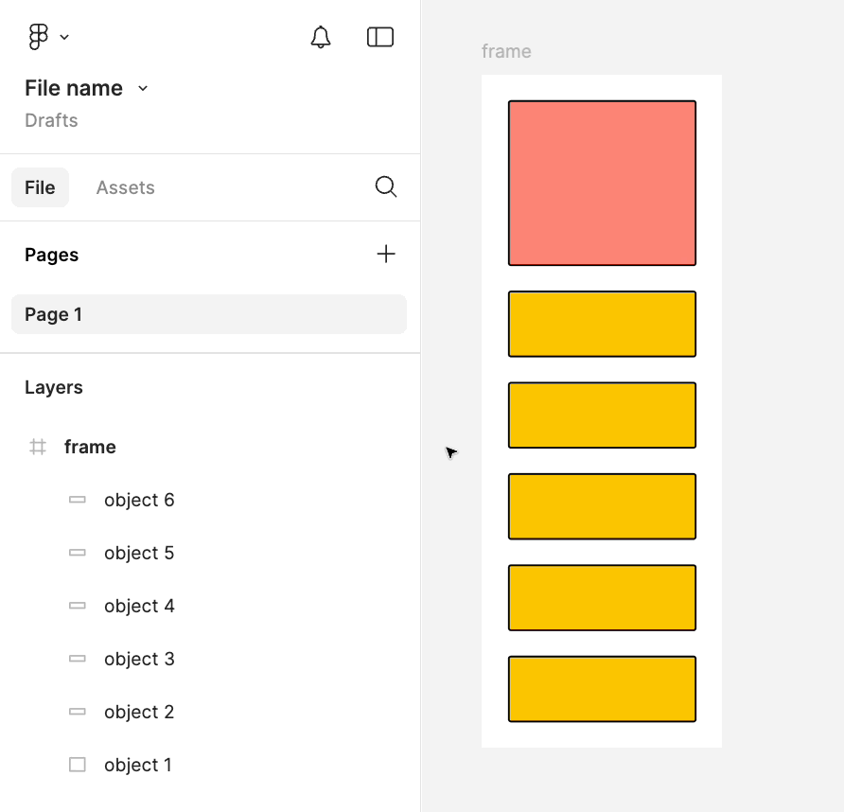This screenshot has height=812, width=844.
Task: Open the notifications bell
Action: 321,37
